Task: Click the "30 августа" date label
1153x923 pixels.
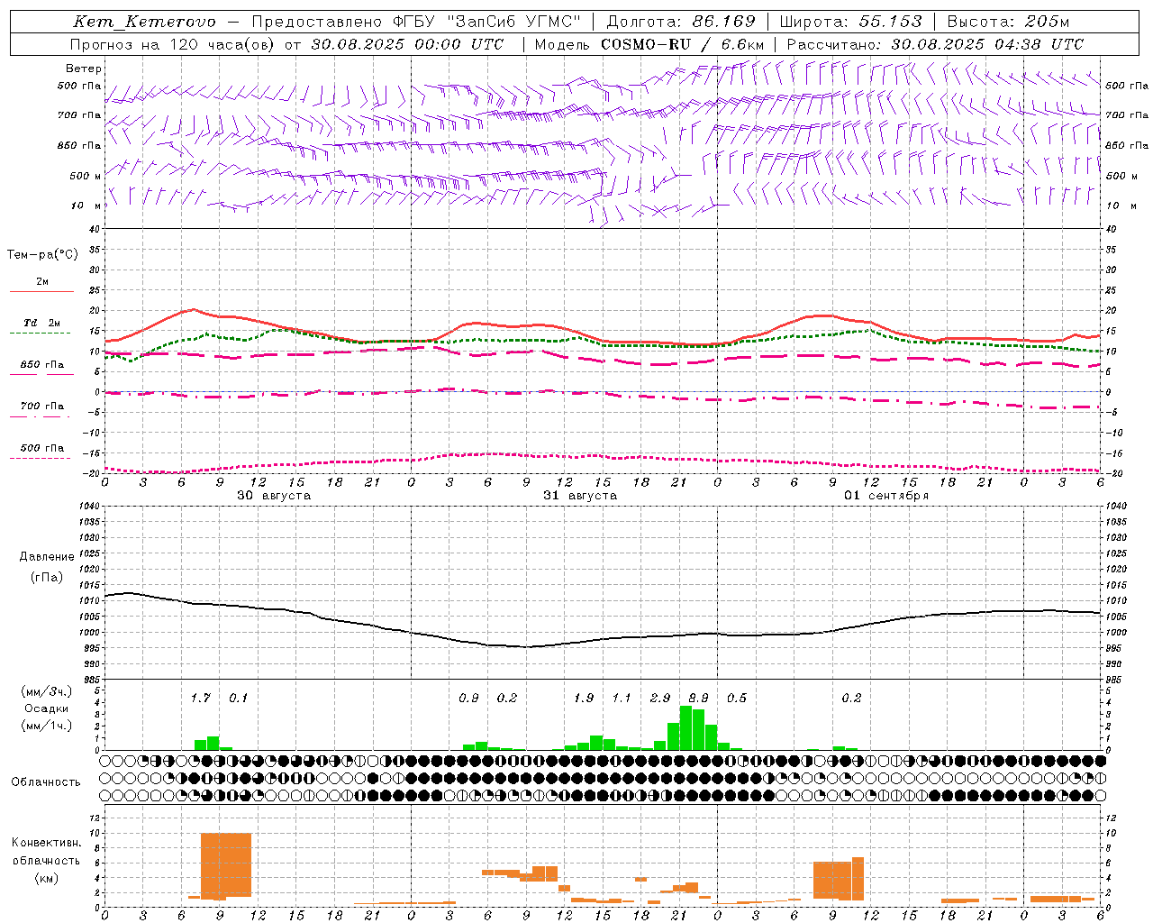Action: click(x=274, y=496)
